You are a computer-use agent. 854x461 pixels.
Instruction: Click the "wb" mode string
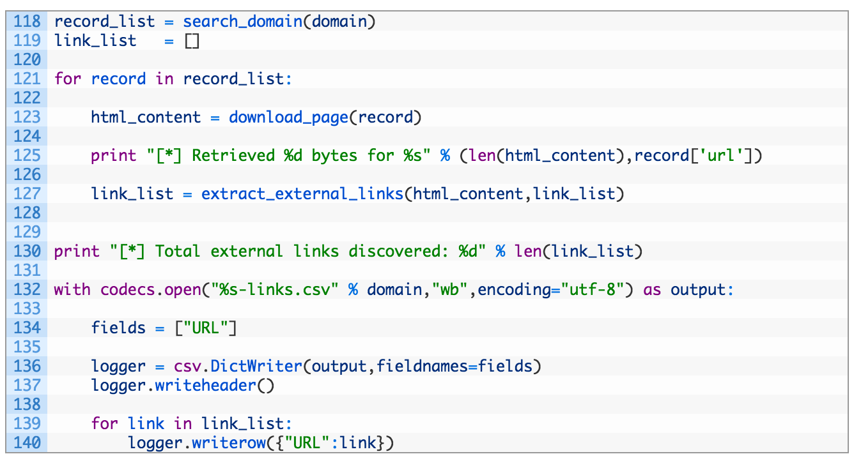click(x=450, y=290)
